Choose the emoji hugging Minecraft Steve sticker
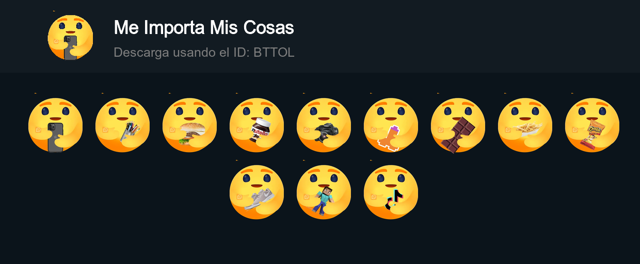The image size is (640, 264). [x=324, y=192]
